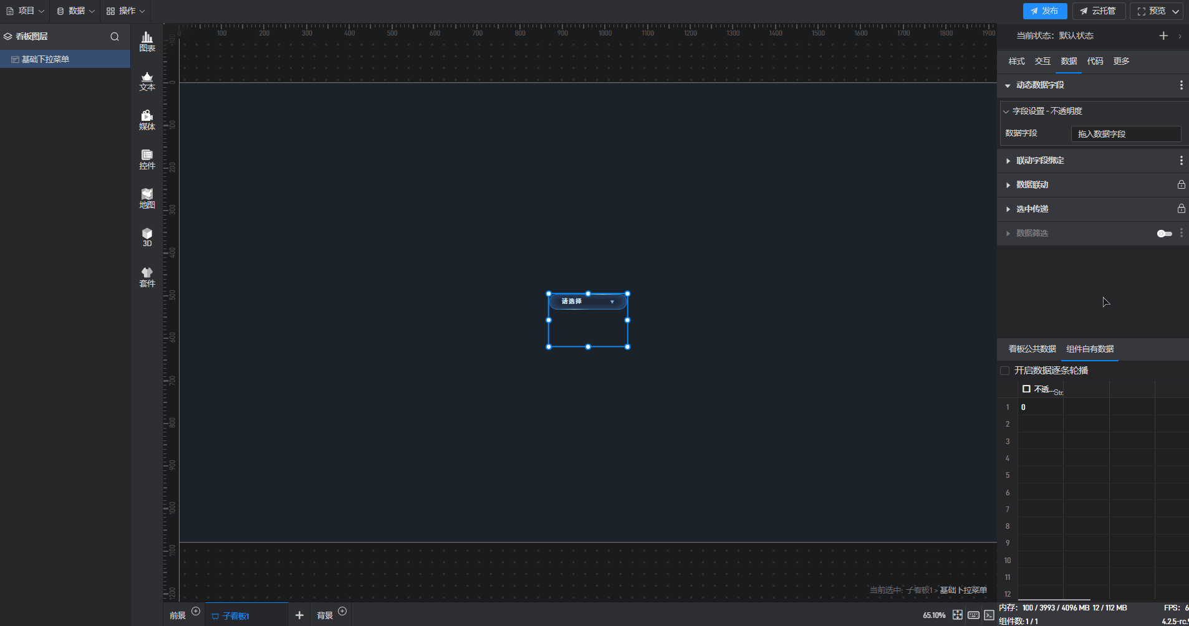
Task: Click row number 5 in the data table
Action: (1008, 475)
